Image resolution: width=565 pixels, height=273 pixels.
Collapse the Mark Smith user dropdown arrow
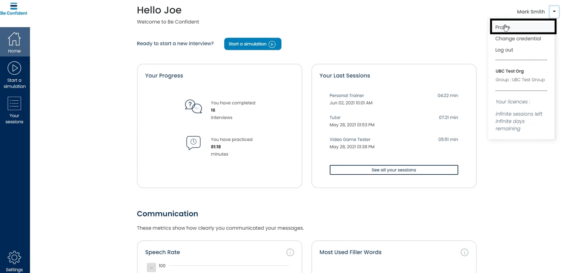click(554, 12)
